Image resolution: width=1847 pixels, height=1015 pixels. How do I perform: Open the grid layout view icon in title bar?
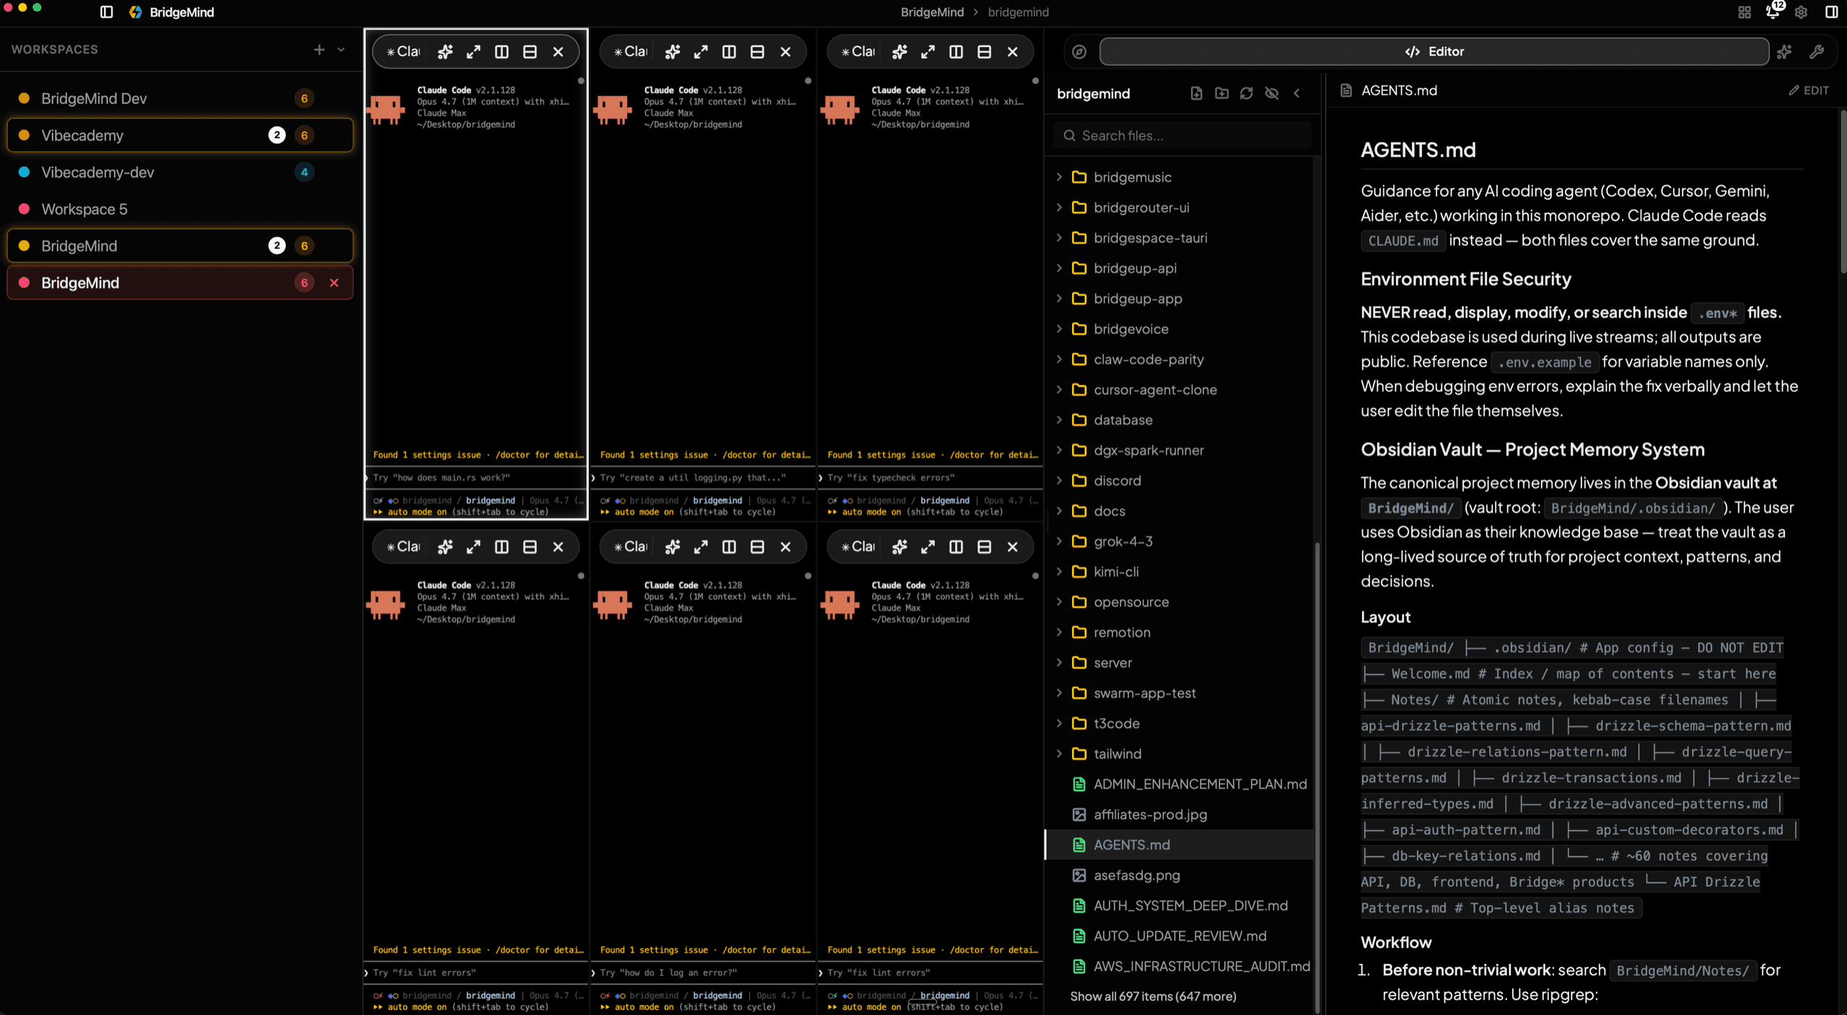tap(1744, 12)
